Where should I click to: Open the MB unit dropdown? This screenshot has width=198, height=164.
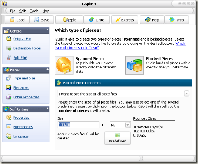click(127, 125)
